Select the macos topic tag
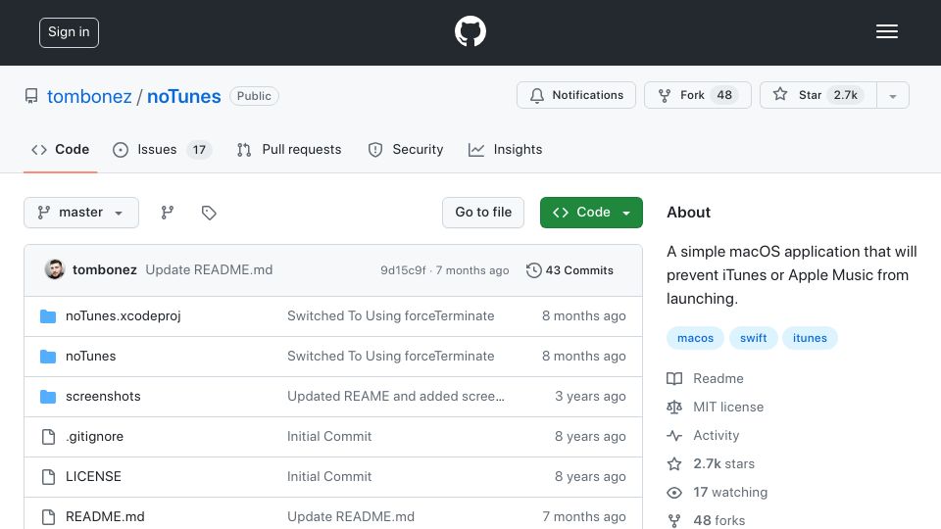 coord(695,338)
